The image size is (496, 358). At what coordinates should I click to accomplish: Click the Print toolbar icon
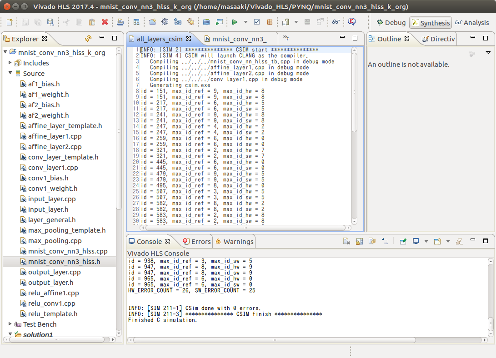tap(120, 22)
